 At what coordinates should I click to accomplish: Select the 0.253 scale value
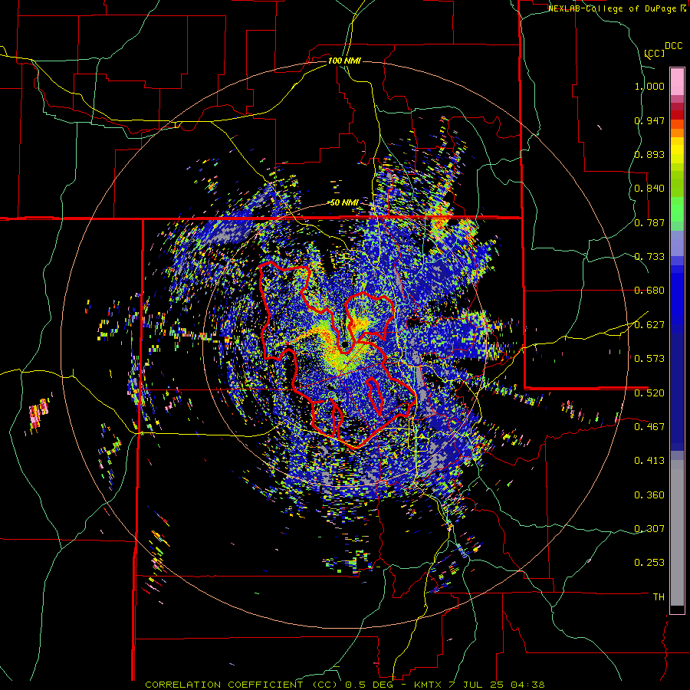click(x=649, y=563)
